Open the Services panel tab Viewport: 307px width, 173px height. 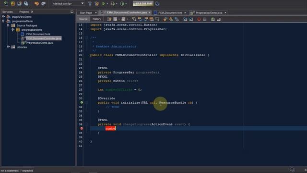pos(8,12)
